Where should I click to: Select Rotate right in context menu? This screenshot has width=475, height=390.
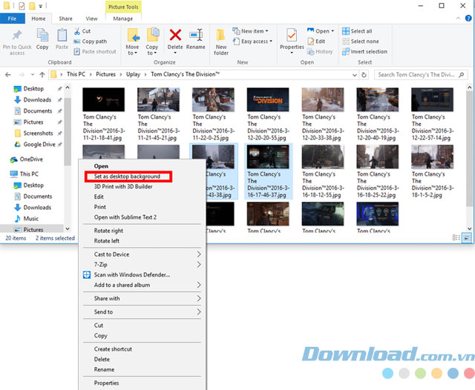[108, 231]
